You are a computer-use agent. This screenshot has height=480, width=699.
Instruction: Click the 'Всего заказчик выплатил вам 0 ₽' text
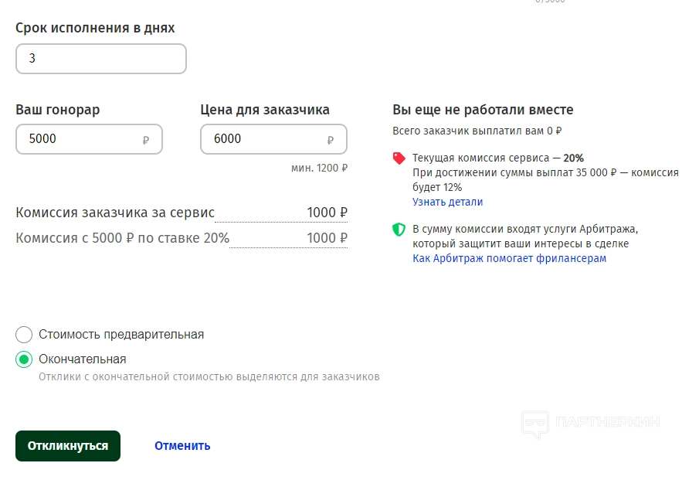pyautogui.click(x=477, y=131)
